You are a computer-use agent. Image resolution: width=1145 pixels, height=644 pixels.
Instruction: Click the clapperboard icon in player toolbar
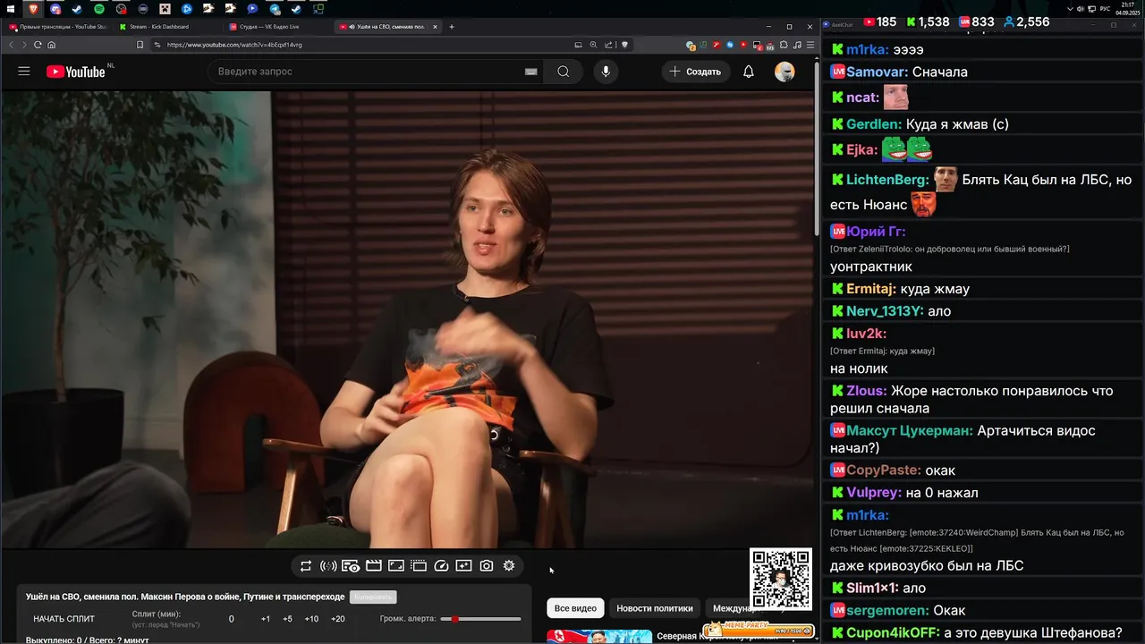pyautogui.click(x=374, y=565)
